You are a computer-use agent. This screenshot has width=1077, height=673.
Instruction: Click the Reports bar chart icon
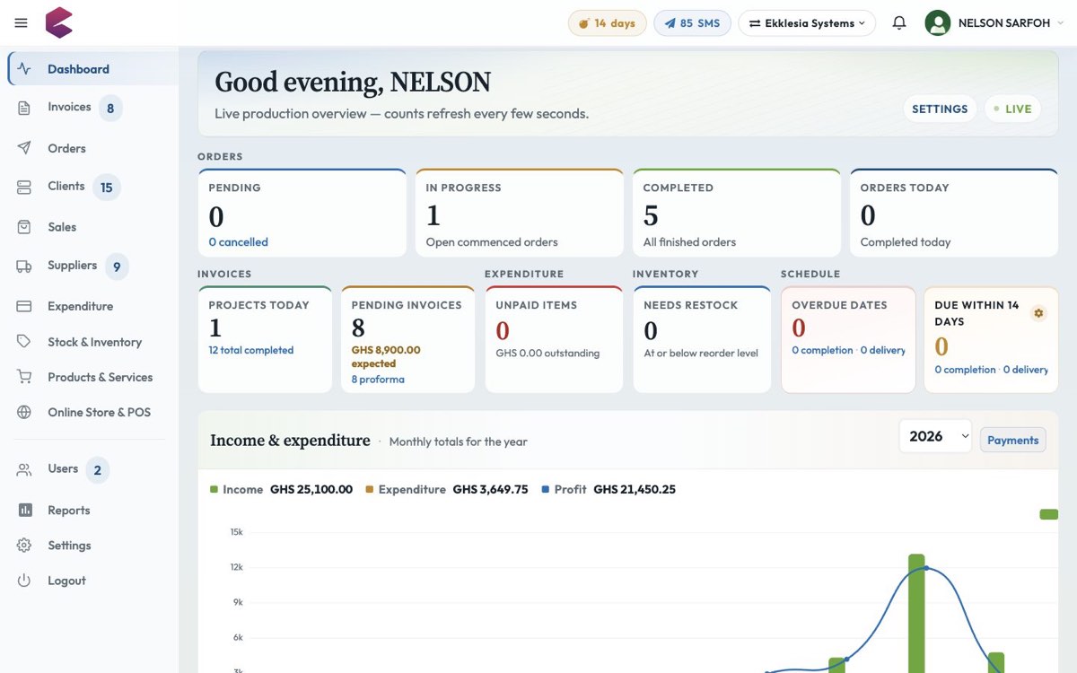[25, 510]
